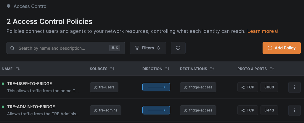Click the Access Control shield icon
The height and width of the screenshot is (123, 304).
pyautogui.click(x=9, y=6)
